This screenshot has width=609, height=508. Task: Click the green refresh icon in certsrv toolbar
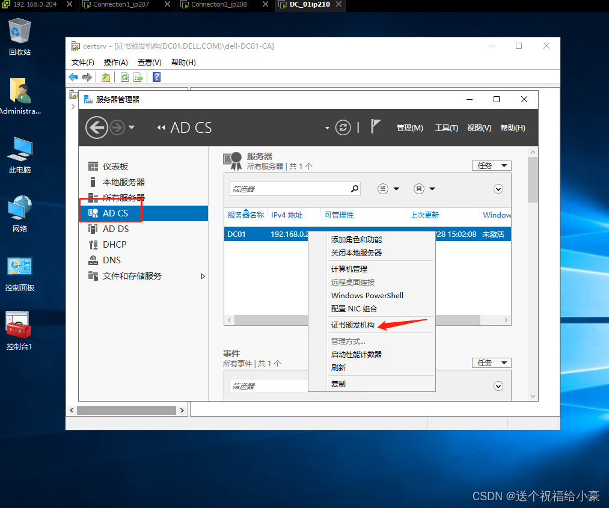coord(124,78)
